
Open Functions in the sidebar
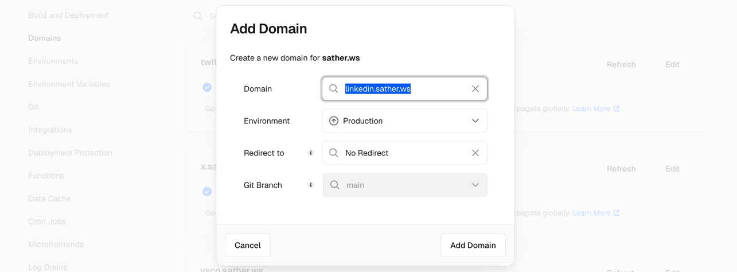coord(46,176)
